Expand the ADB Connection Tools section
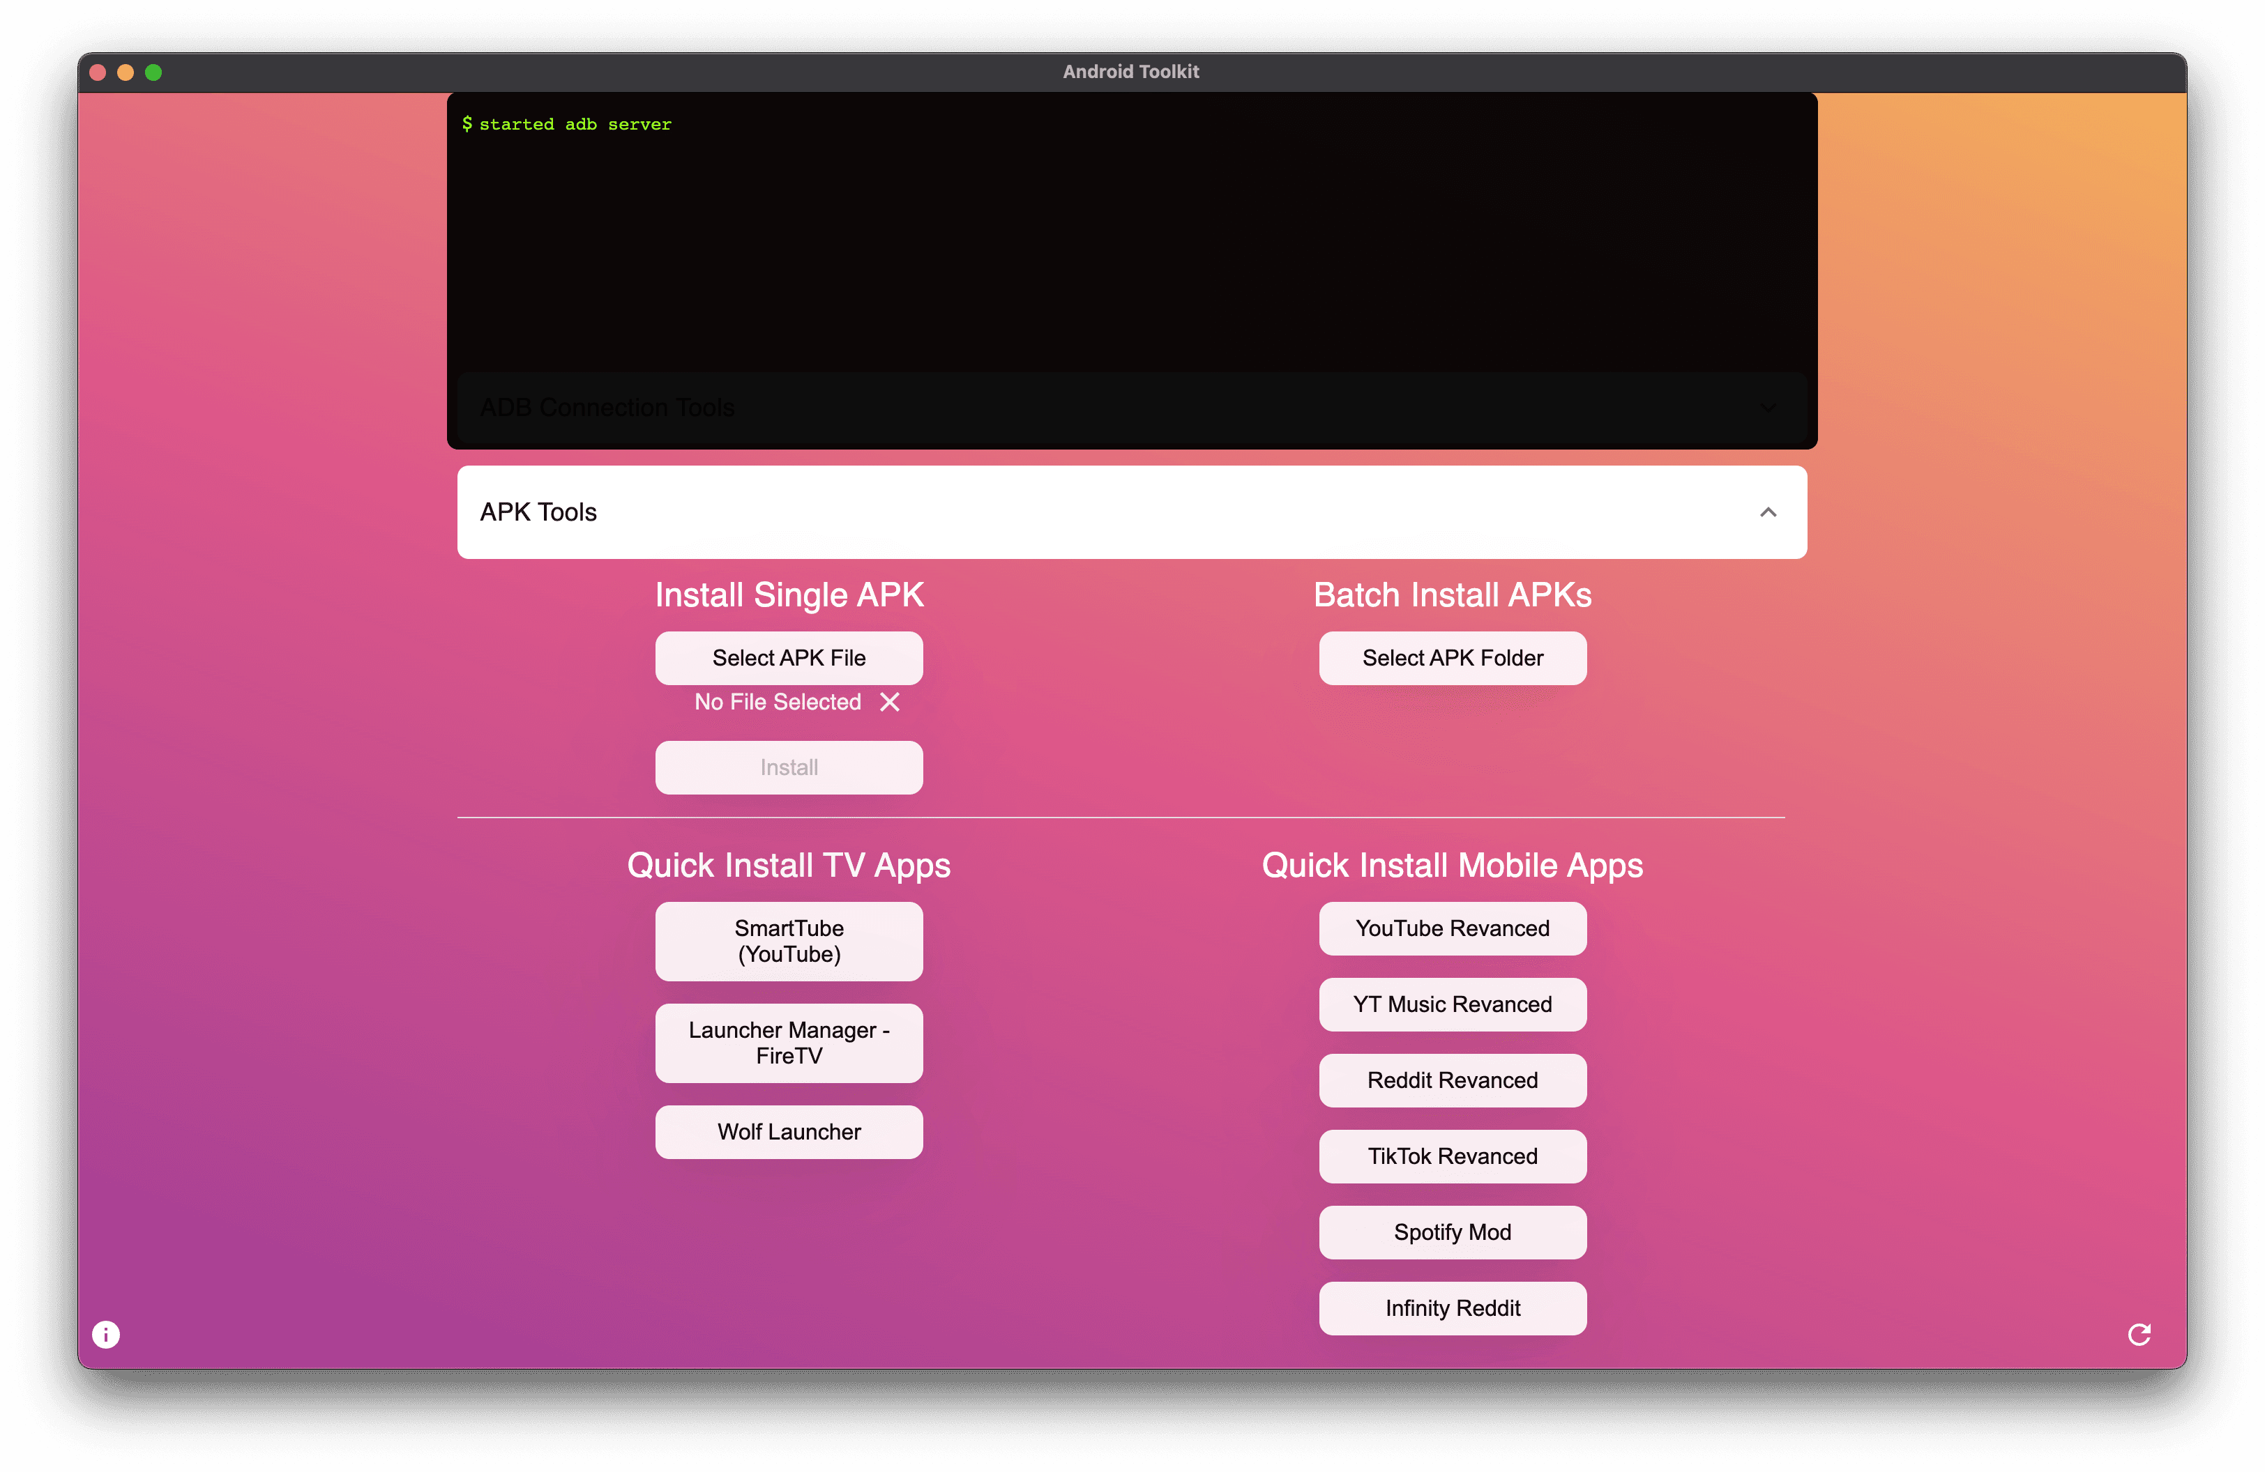 [1132, 408]
